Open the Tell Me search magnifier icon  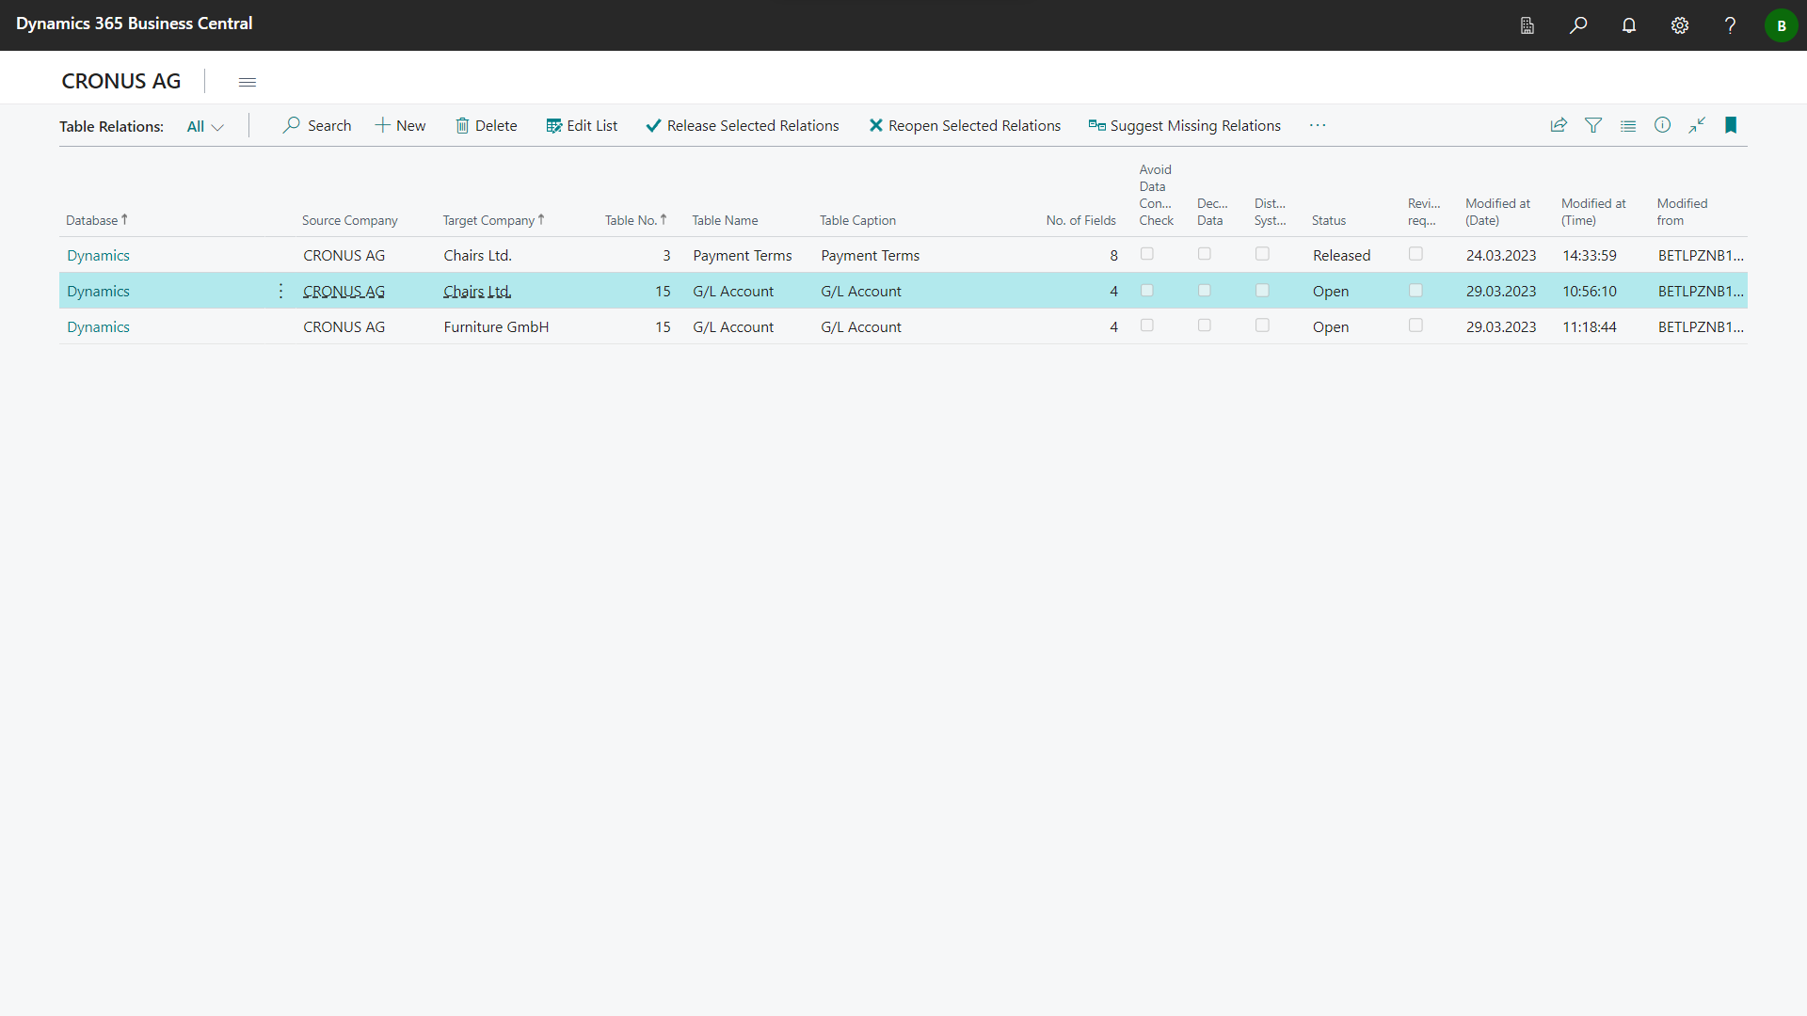point(1578,25)
